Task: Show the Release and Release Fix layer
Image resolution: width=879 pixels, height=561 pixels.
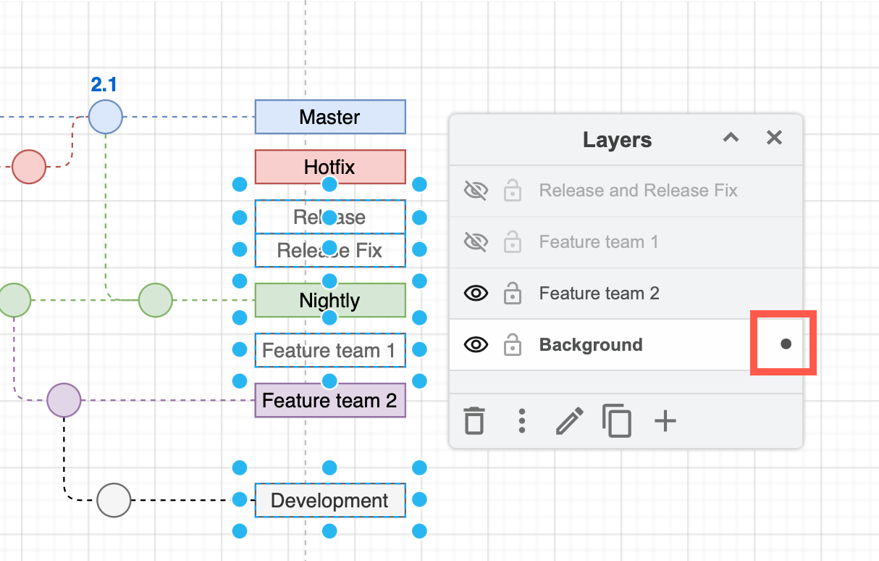Action: [476, 190]
